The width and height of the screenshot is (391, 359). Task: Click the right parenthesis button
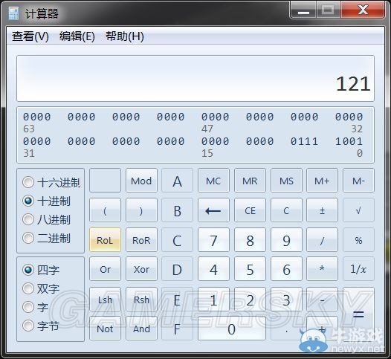(x=141, y=210)
